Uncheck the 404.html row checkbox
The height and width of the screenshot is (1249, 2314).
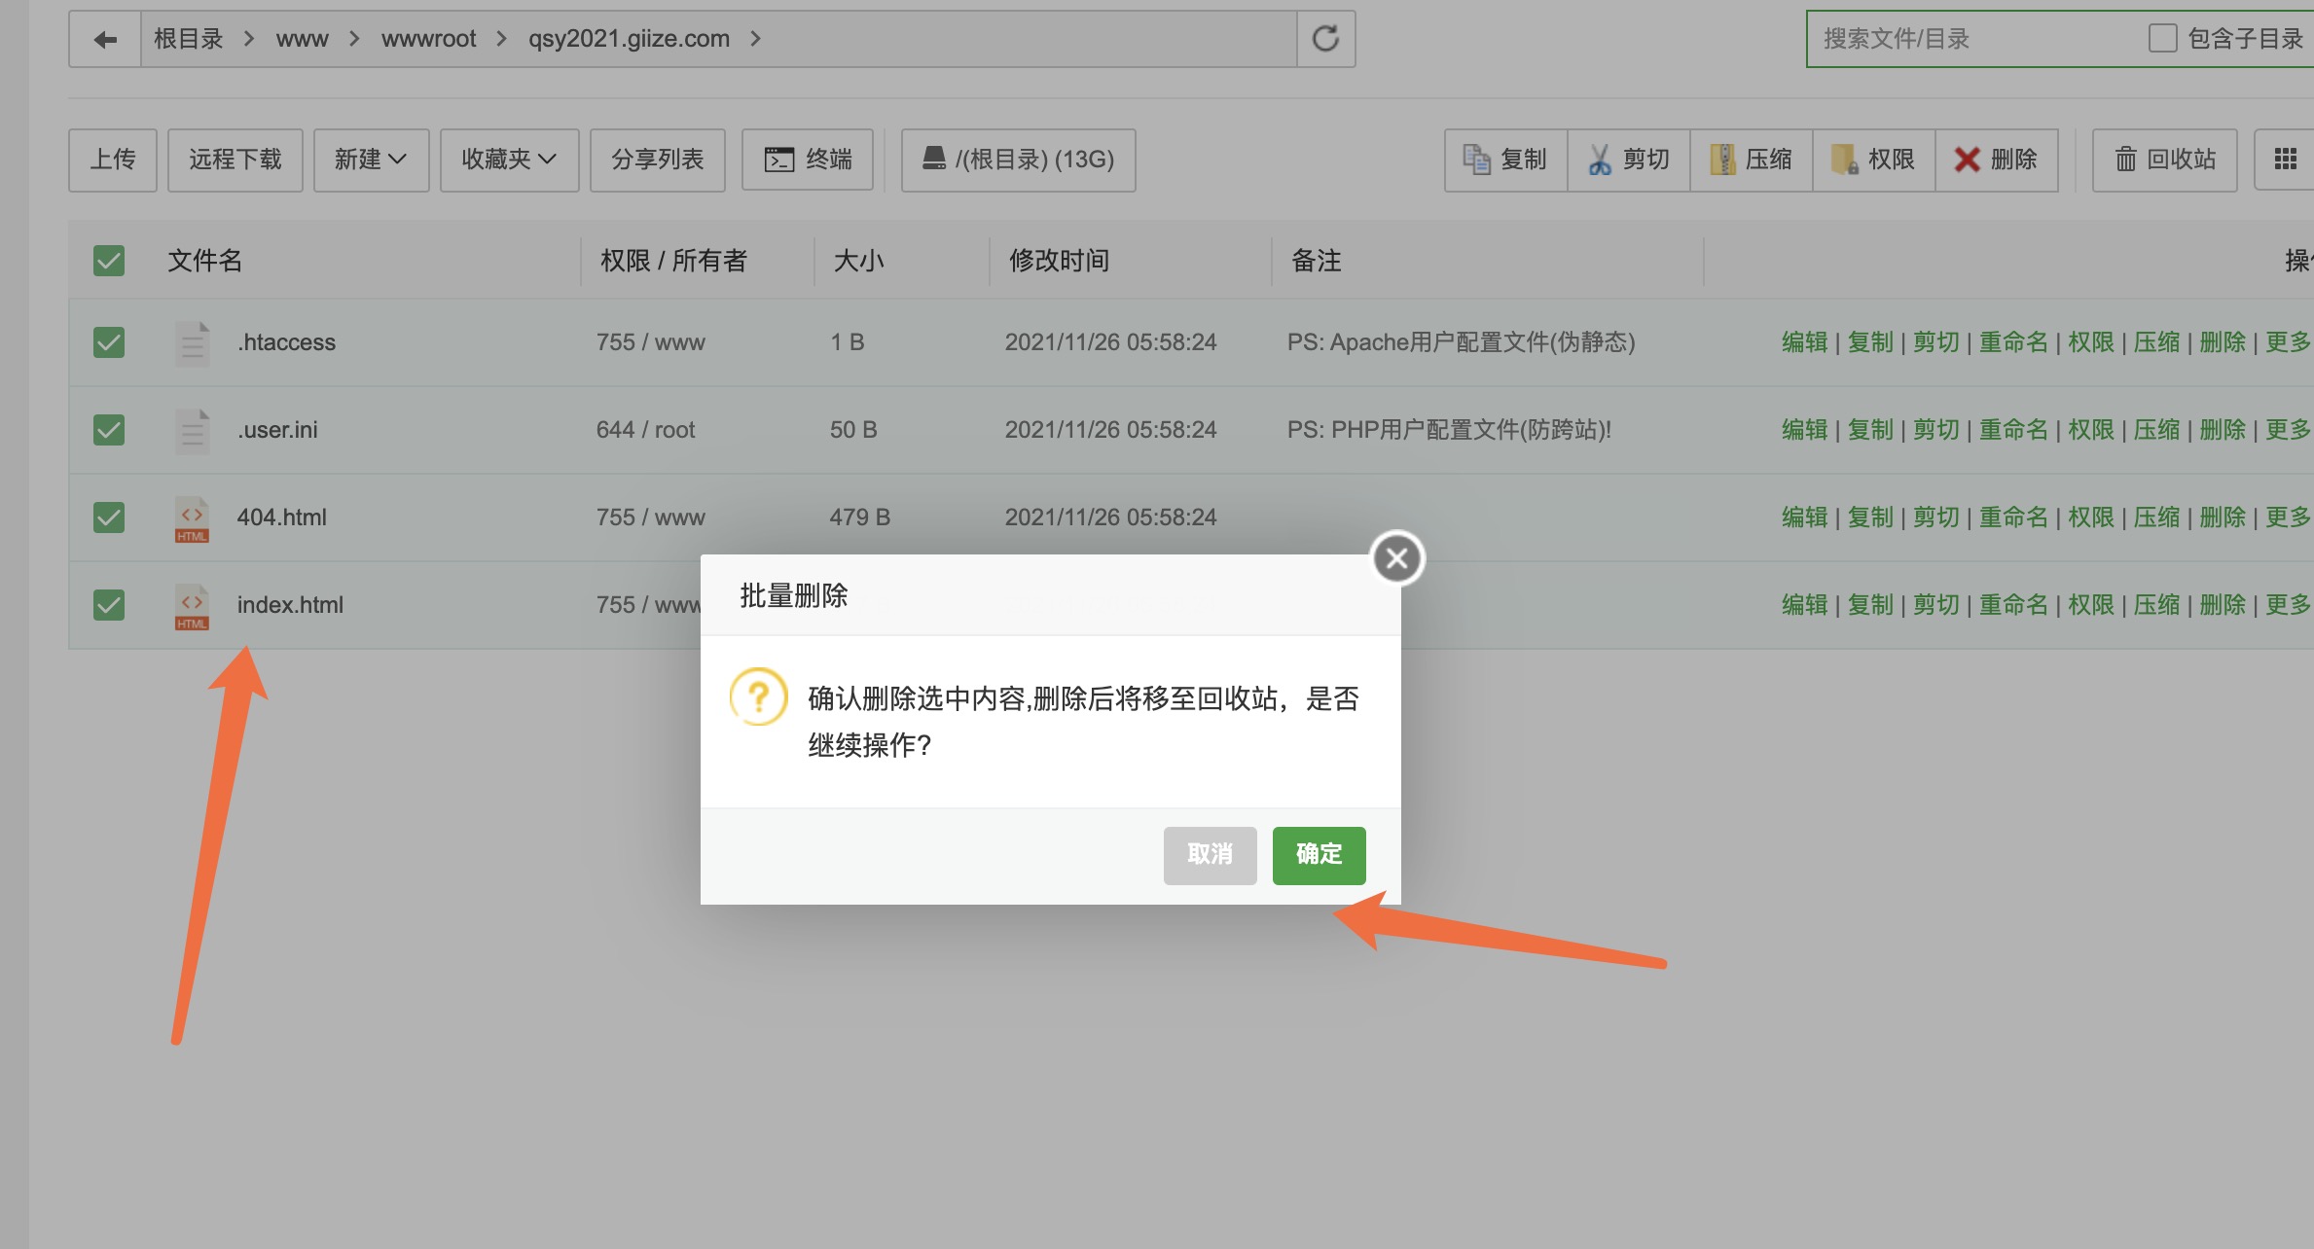coord(109,517)
